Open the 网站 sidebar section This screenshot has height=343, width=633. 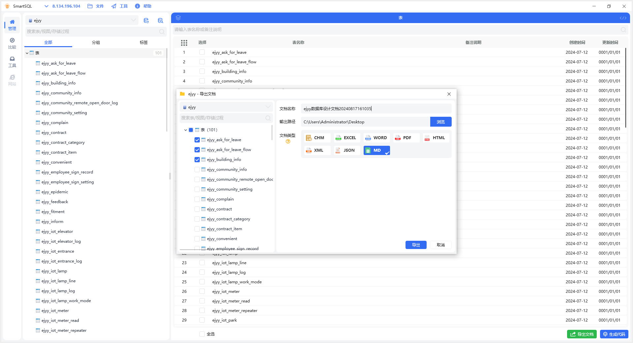click(12, 80)
